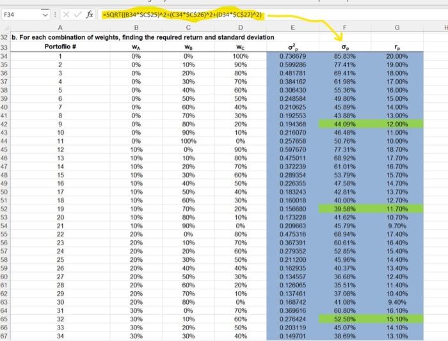The width and height of the screenshot is (448, 341).
Task: Click the green highlighted 12.00% cell
Action: tap(397, 124)
